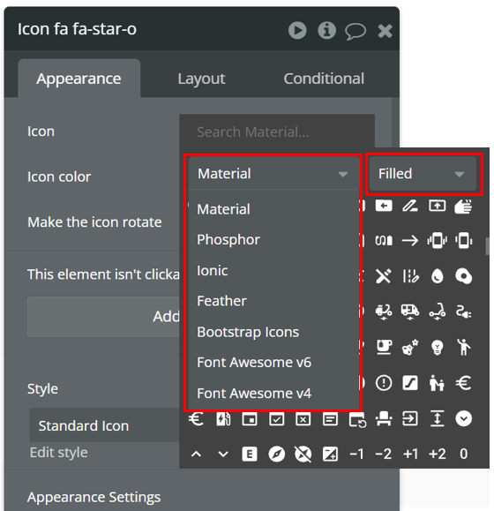494x511 pixels.
Task: Pick the electric RV camper icon
Action: click(410, 312)
